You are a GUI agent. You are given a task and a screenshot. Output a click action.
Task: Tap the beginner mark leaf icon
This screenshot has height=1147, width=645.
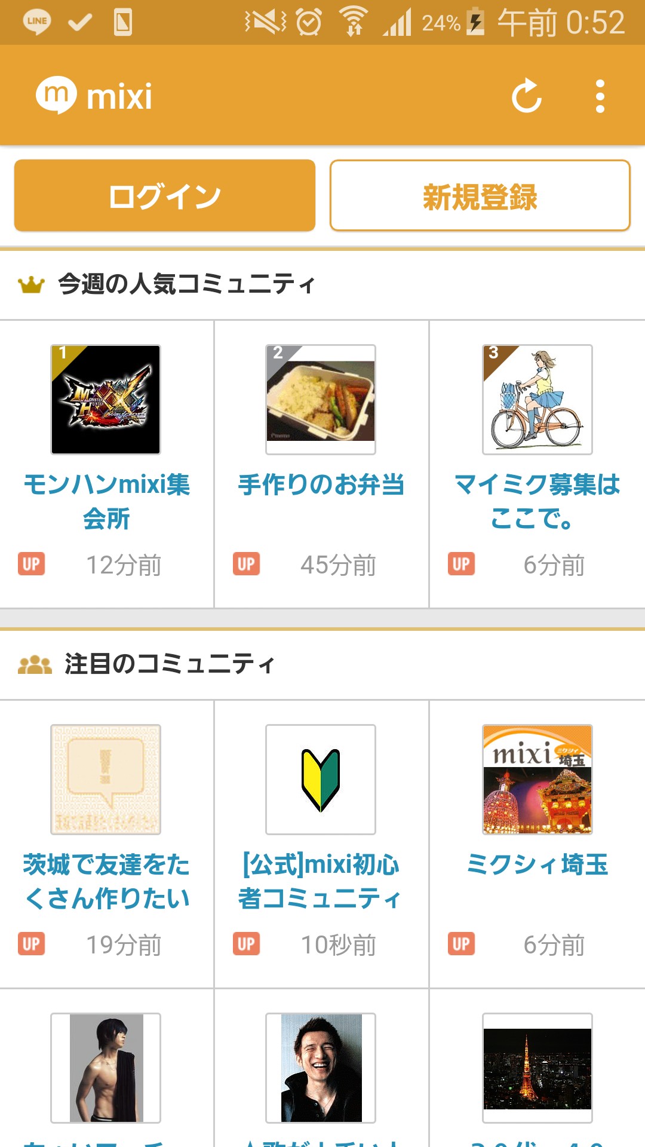point(321,780)
